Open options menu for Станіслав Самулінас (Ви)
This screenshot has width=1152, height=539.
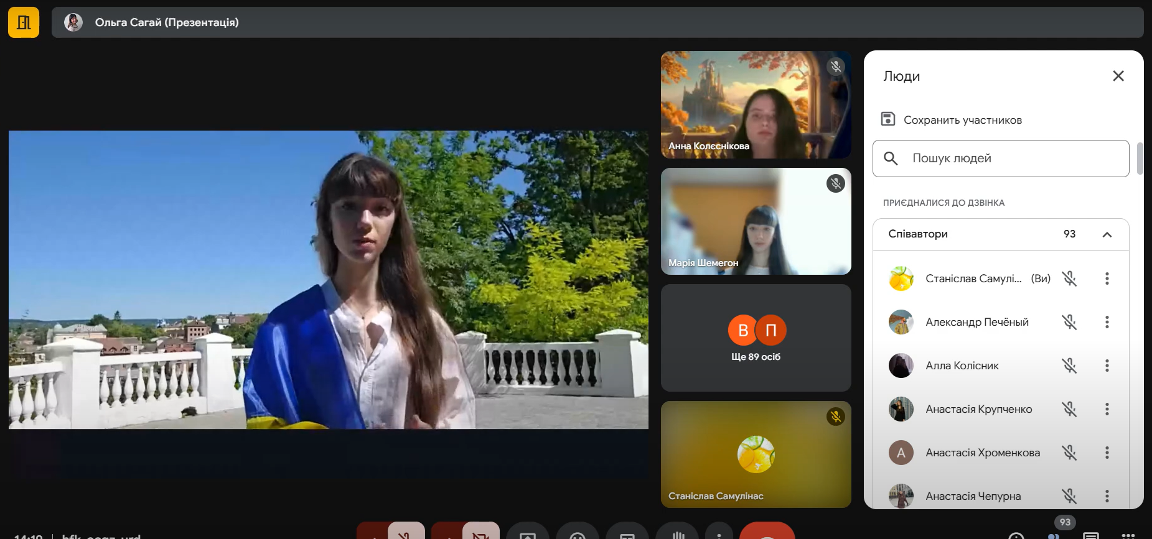coord(1107,279)
